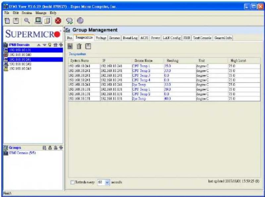265x197 pixels.
Task: Click the Save icon in the main toolbar
Action: point(16,21)
